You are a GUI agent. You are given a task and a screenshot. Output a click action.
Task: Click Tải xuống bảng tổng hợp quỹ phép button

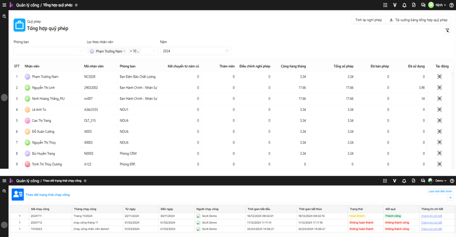point(418,20)
